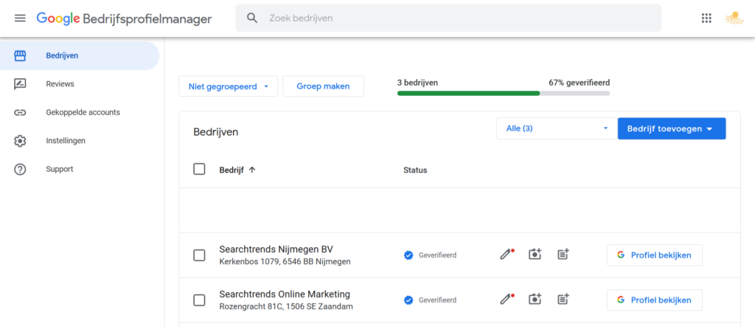Click the 3 bedrijven label
This screenshot has height=327, width=755.
(x=417, y=83)
